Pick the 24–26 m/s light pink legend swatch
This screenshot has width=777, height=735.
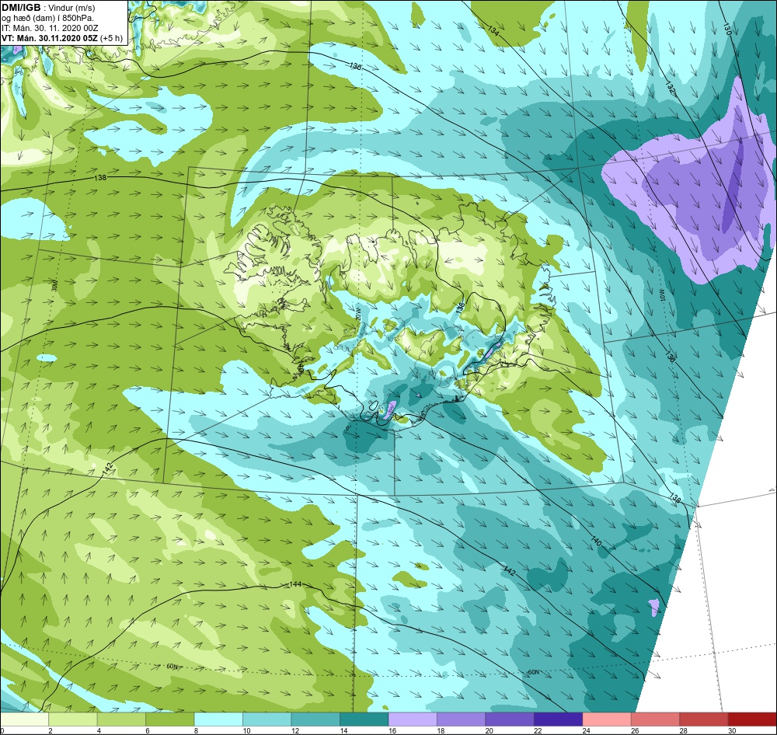click(x=607, y=719)
